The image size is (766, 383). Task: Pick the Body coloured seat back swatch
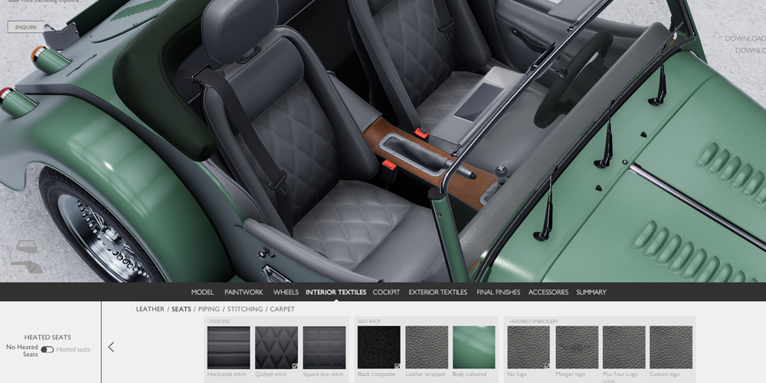tap(474, 347)
